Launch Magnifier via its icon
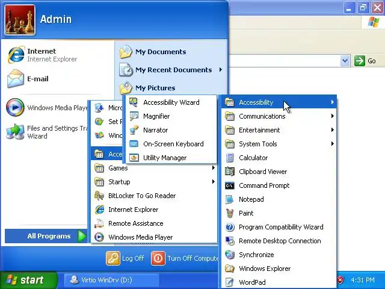Screen dimensions: 385x289 pyautogui.click(x=134, y=116)
